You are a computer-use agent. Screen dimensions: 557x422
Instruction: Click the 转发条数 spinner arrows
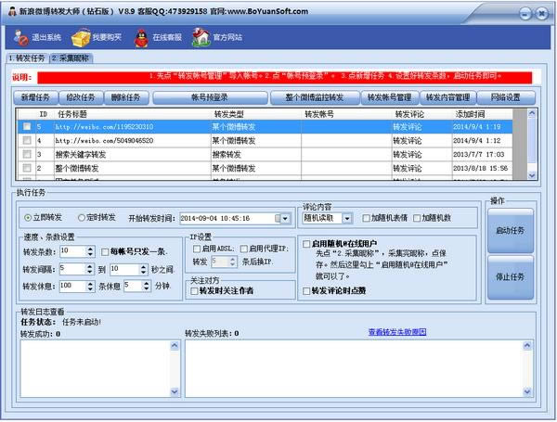tap(90, 251)
